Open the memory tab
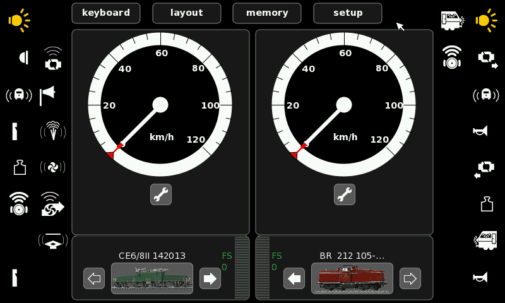The width and height of the screenshot is (505, 303). 267,13
